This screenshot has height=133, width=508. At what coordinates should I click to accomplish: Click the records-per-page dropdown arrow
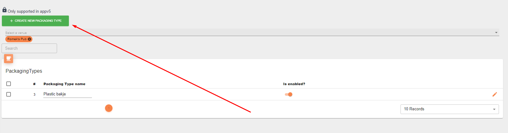point(494,109)
